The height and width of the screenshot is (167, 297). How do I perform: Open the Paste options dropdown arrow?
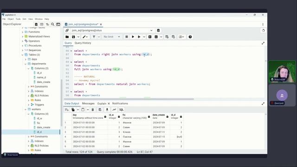88,109
